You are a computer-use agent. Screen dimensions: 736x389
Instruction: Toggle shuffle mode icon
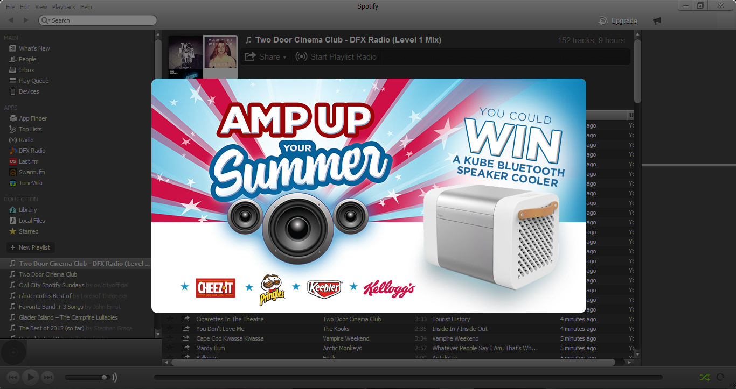click(705, 377)
